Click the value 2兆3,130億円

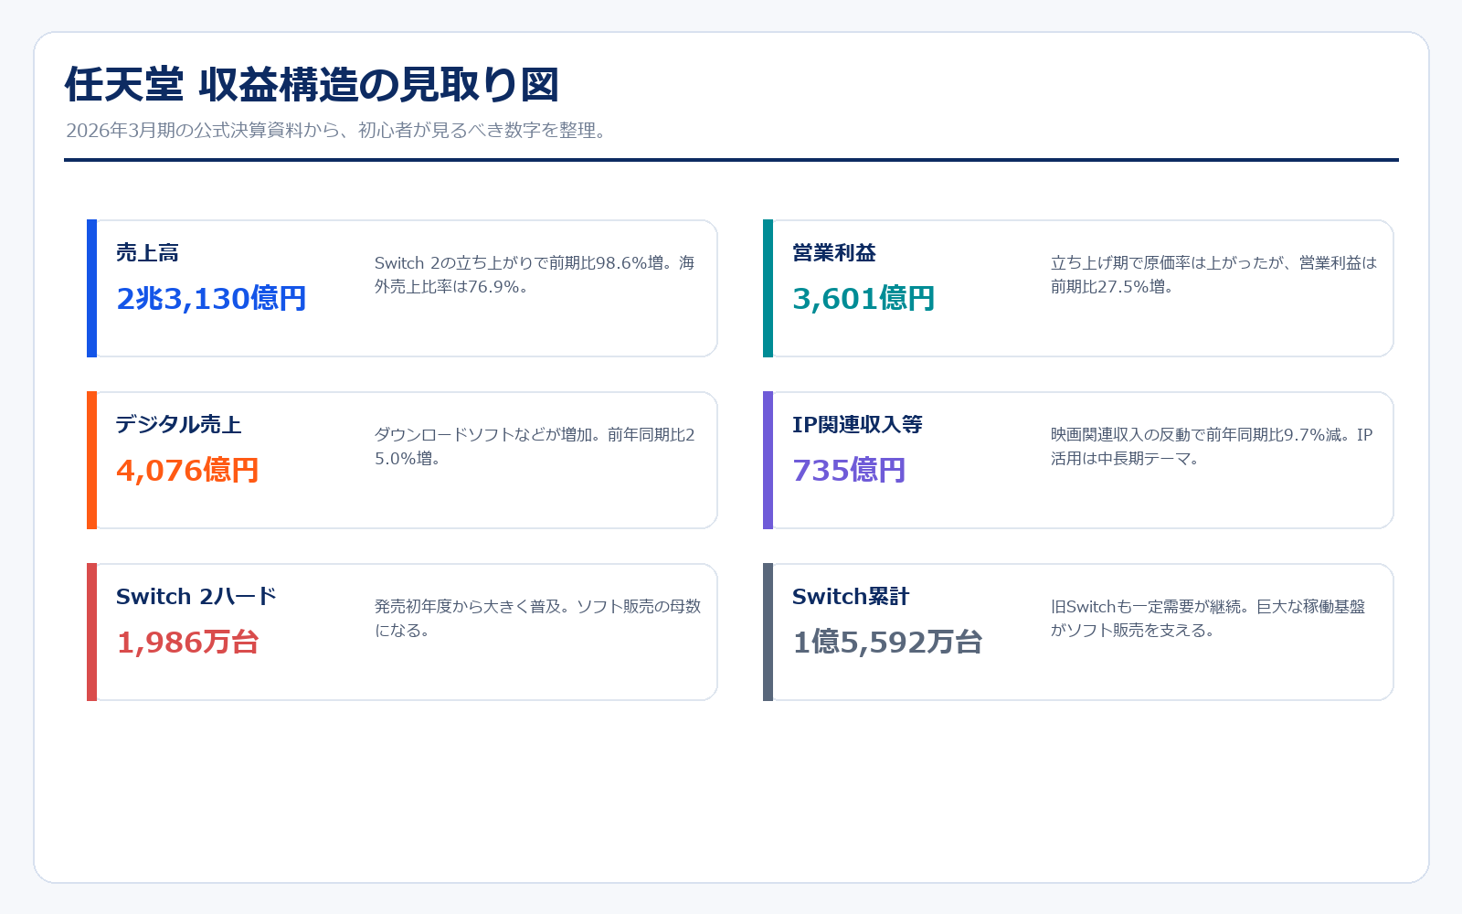(211, 298)
